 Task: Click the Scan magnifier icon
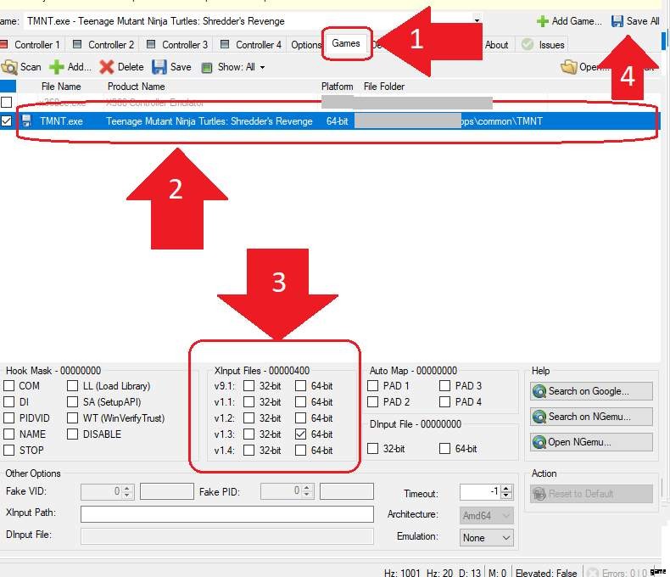[x=9, y=67]
